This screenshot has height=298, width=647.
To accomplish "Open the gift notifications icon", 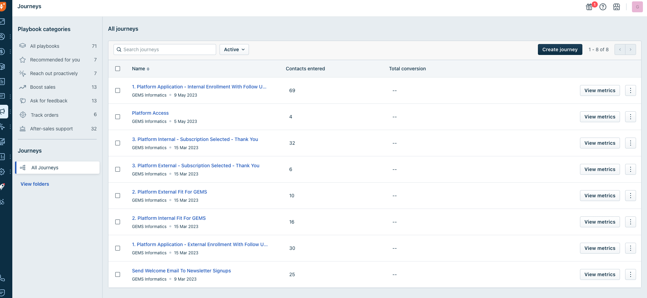I will [589, 7].
